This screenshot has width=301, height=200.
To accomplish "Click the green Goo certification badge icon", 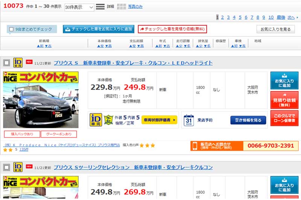I will tap(108, 120).
